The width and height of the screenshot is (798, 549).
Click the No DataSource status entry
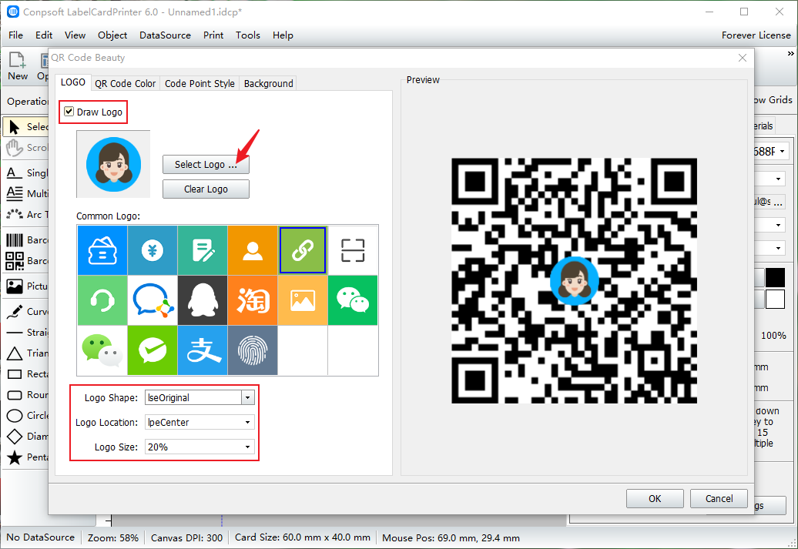click(40, 537)
